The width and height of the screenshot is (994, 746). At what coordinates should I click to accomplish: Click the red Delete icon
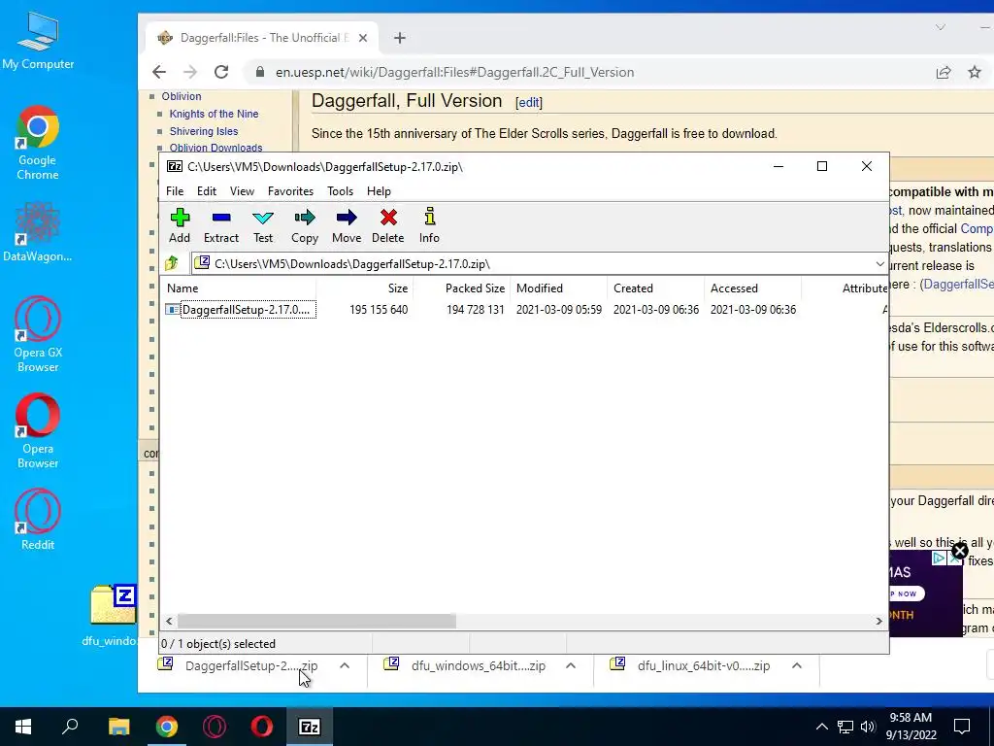[x=388, y=225]
